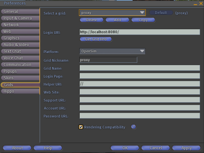Select the Grids tab
The width and height of the screenshot is (204, 153).
pyautogui.click(x=20, y=85)
